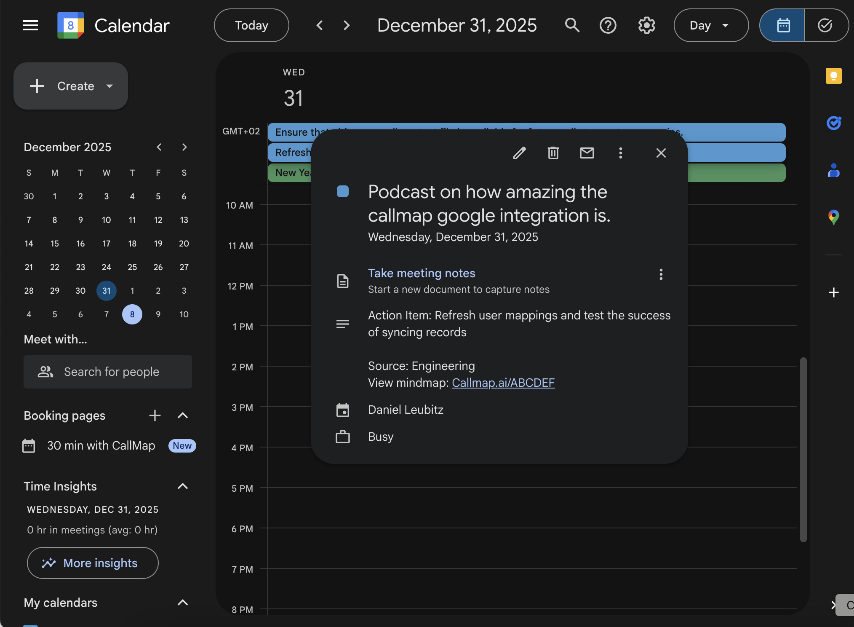Email event details envelope icon

pos(587,153)
